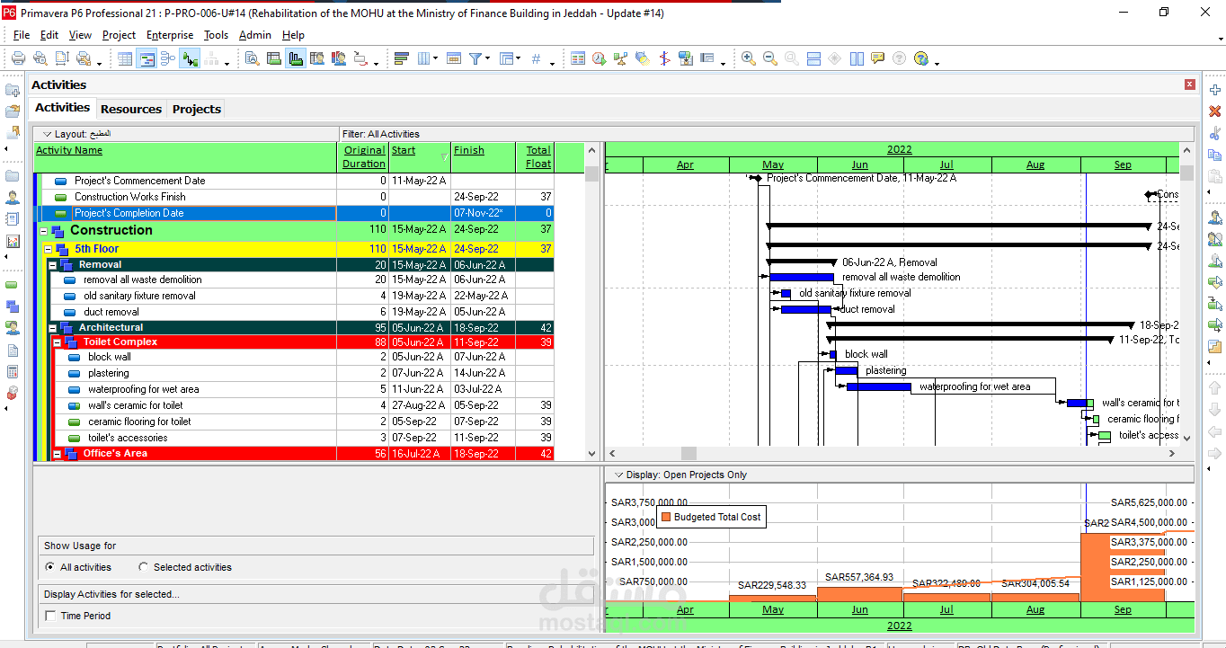Collapse the Construction WBS group
The image size is (1226, 648).
coord(44,231)
